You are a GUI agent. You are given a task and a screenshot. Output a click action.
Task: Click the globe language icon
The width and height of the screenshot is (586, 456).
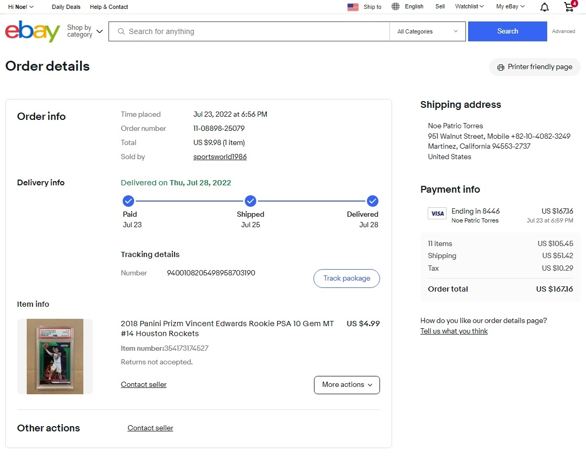[x=395, y=6]
